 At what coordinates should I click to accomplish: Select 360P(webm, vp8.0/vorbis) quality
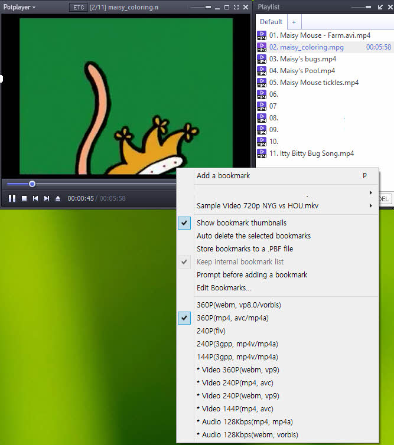(278, 305)
